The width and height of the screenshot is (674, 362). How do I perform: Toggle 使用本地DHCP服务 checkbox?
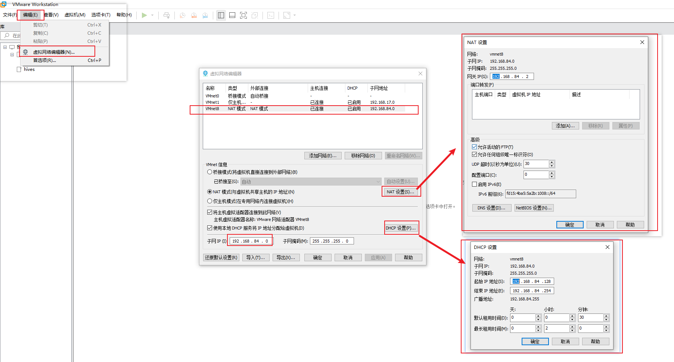pyautogui.click(x=209, y=228)
